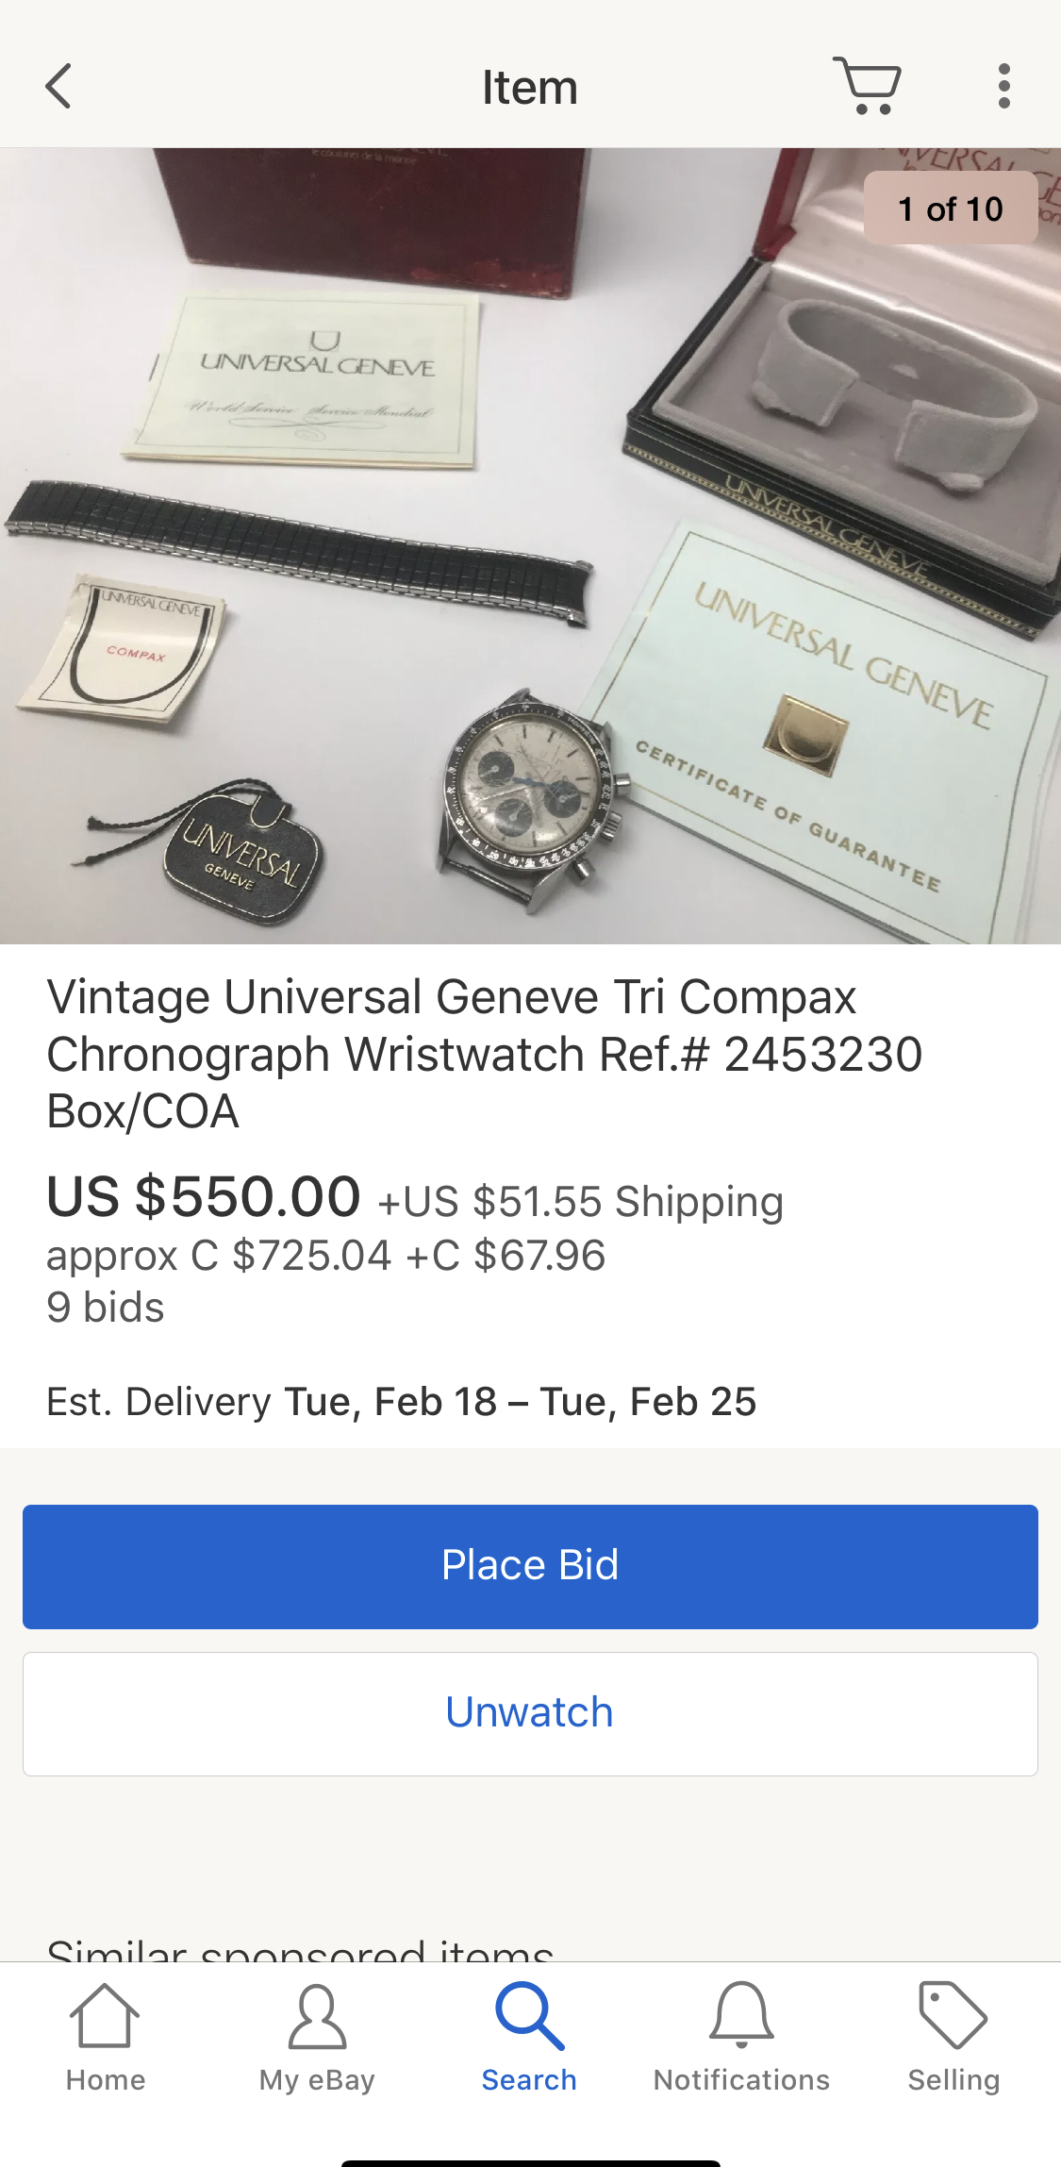The width and height of the screenshot is (1061, 2167).
Task: Tap the Similar sponsored items heading
Action: click(300, 1947)
